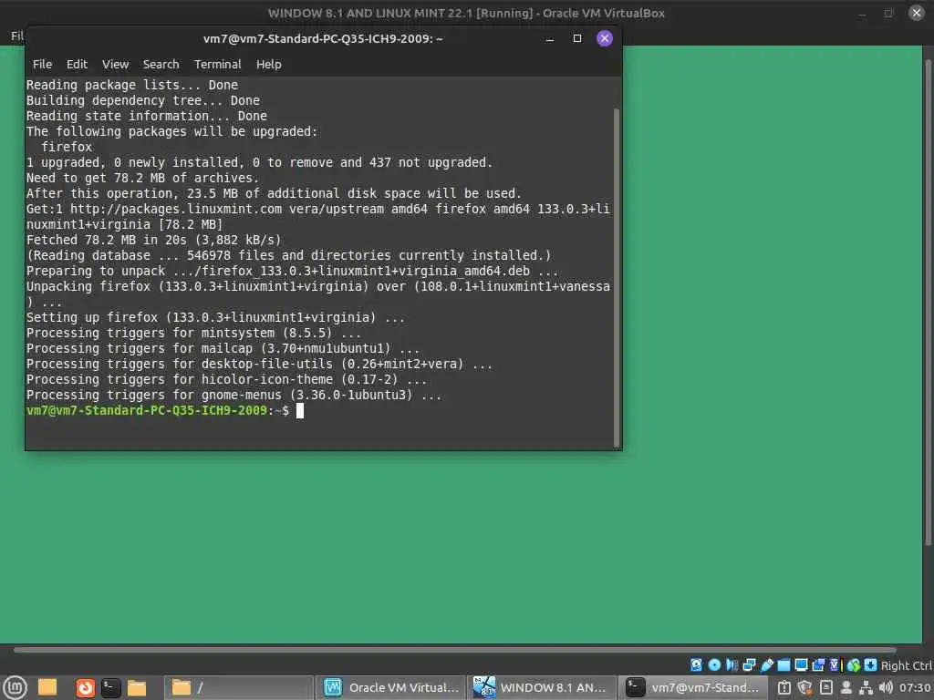This screenshot has width=934, height=700.
Task: Click the terminal window vertical scrollbar
Action: pos(617,277)
